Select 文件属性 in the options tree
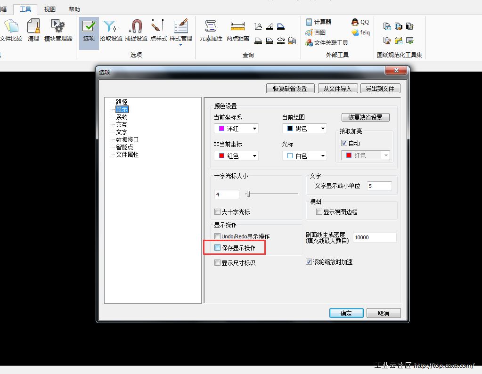The image size is (482, 374). (127, 154)
